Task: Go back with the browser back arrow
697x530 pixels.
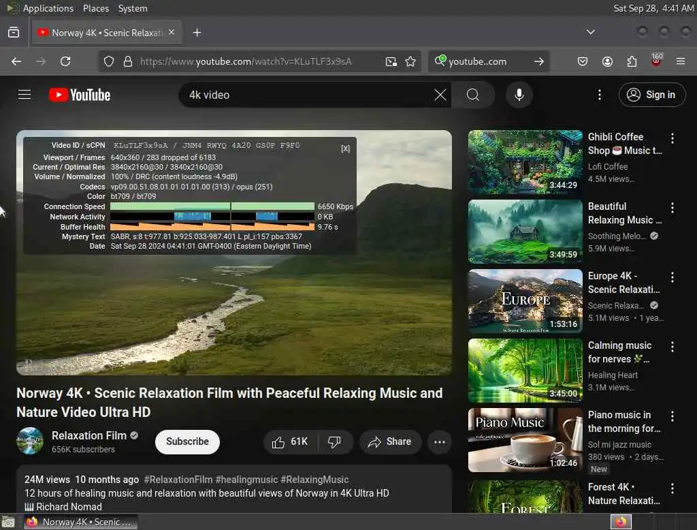Action: pos(16,61)
